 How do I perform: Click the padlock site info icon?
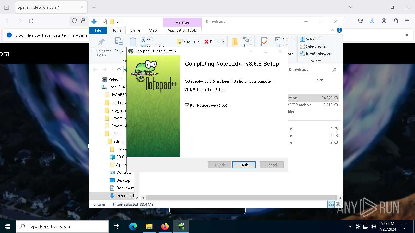click(x=83, y=21)
